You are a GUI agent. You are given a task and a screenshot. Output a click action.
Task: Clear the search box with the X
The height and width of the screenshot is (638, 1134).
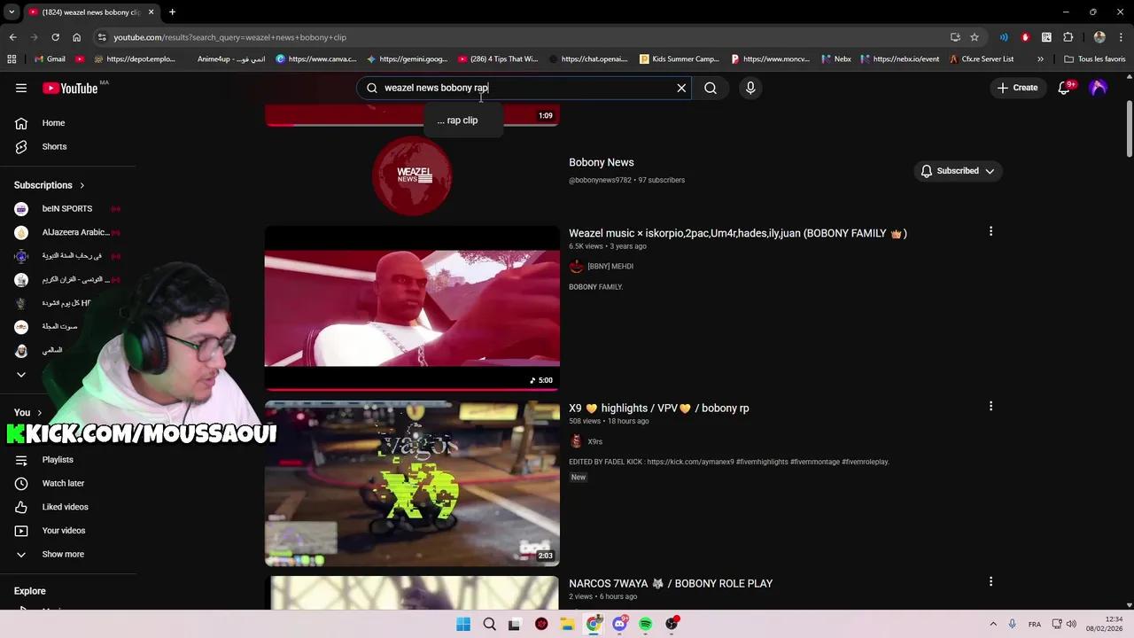[x=681, y=88]
